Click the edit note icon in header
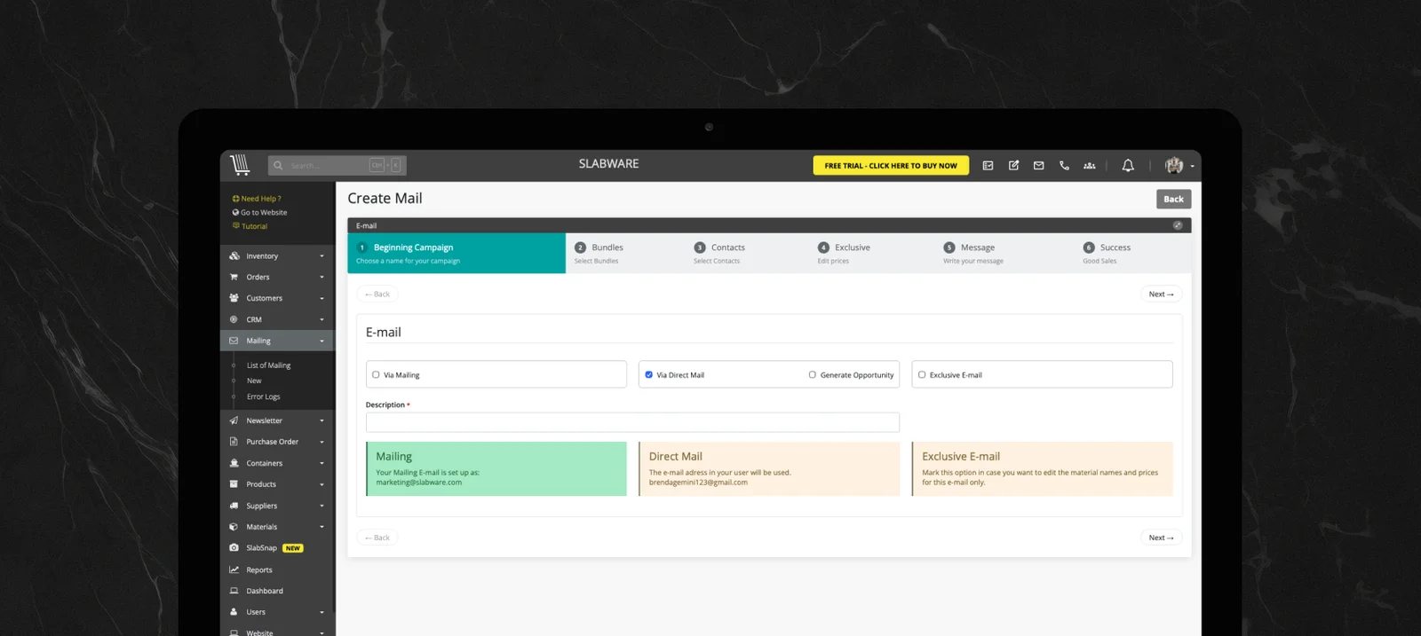This screenshot has height=636, width=1421. pos(1013,165)
